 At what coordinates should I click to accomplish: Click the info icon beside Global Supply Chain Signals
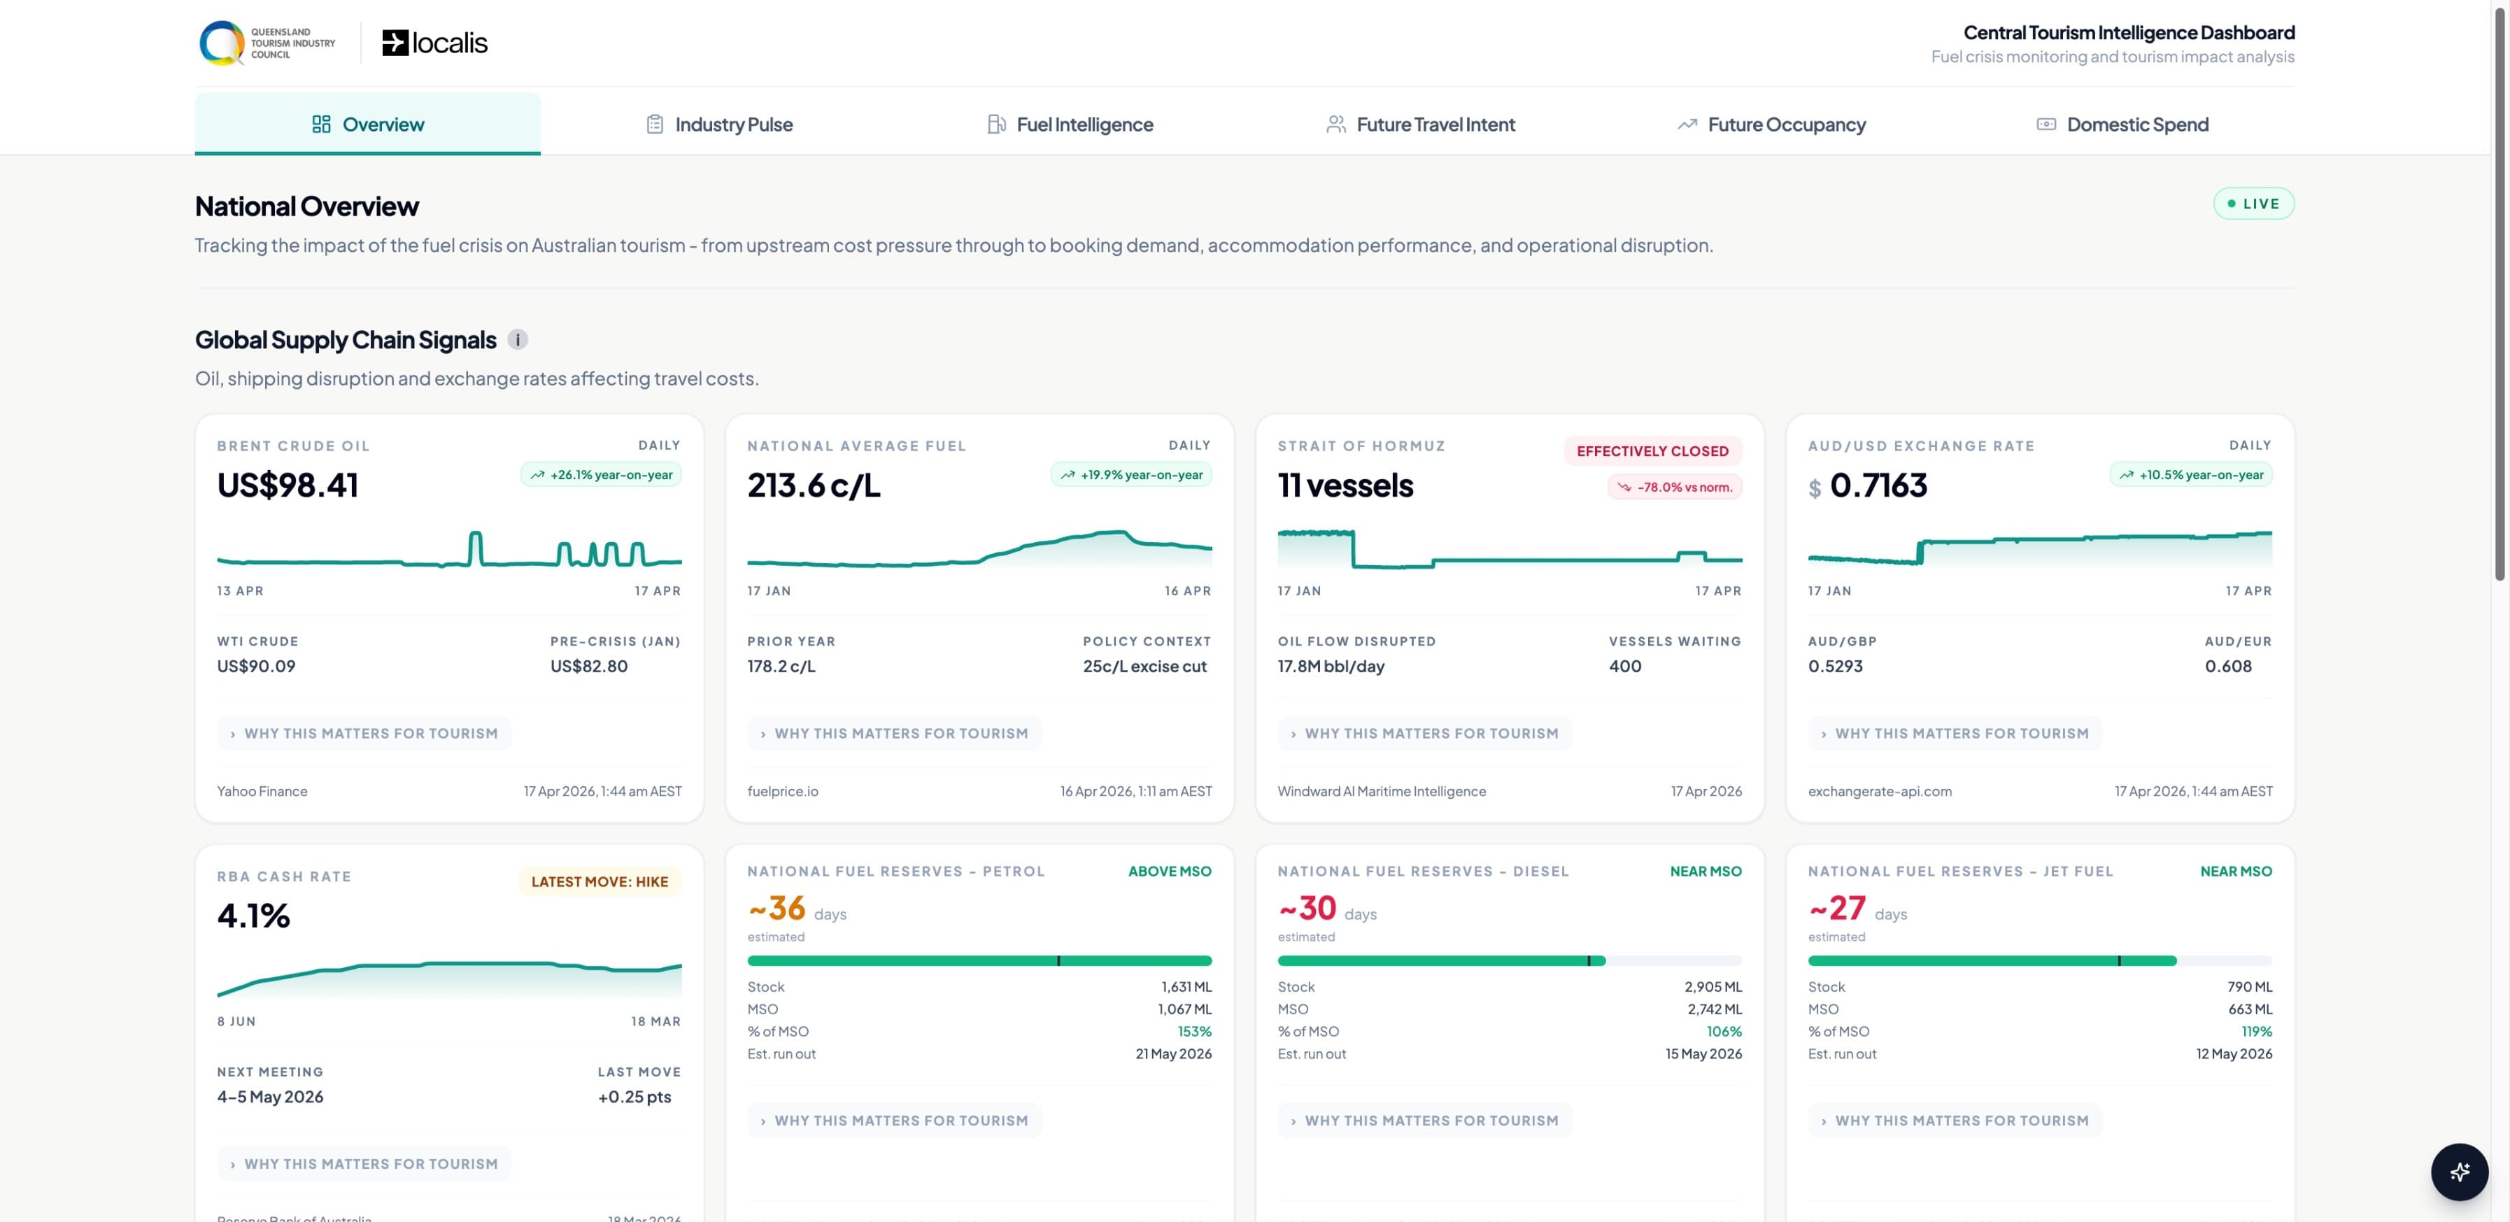tap(518, 339)
